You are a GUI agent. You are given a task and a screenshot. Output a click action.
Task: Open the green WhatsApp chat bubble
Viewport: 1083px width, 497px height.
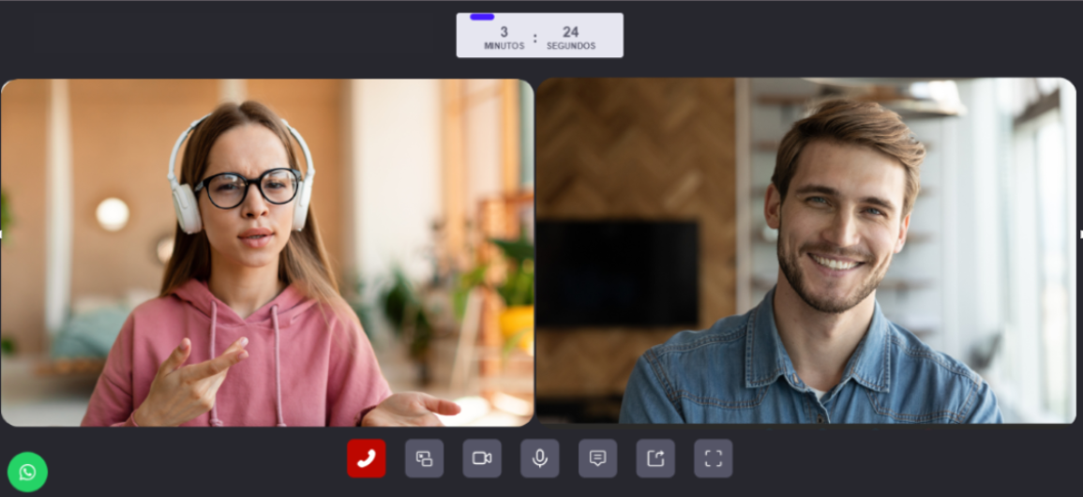(27, 473)
